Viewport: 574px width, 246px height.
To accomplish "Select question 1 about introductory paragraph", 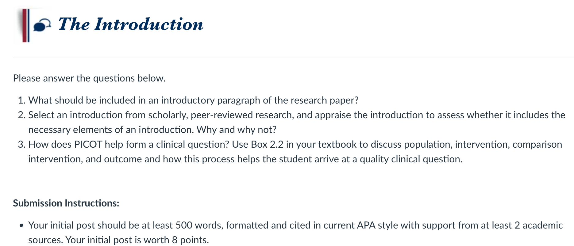I will [x=194, y=100].
